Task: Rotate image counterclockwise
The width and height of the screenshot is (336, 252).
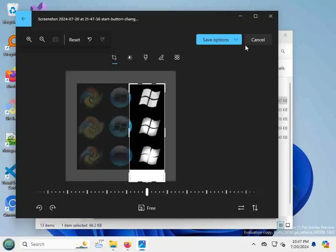Action: coord(39,208)
